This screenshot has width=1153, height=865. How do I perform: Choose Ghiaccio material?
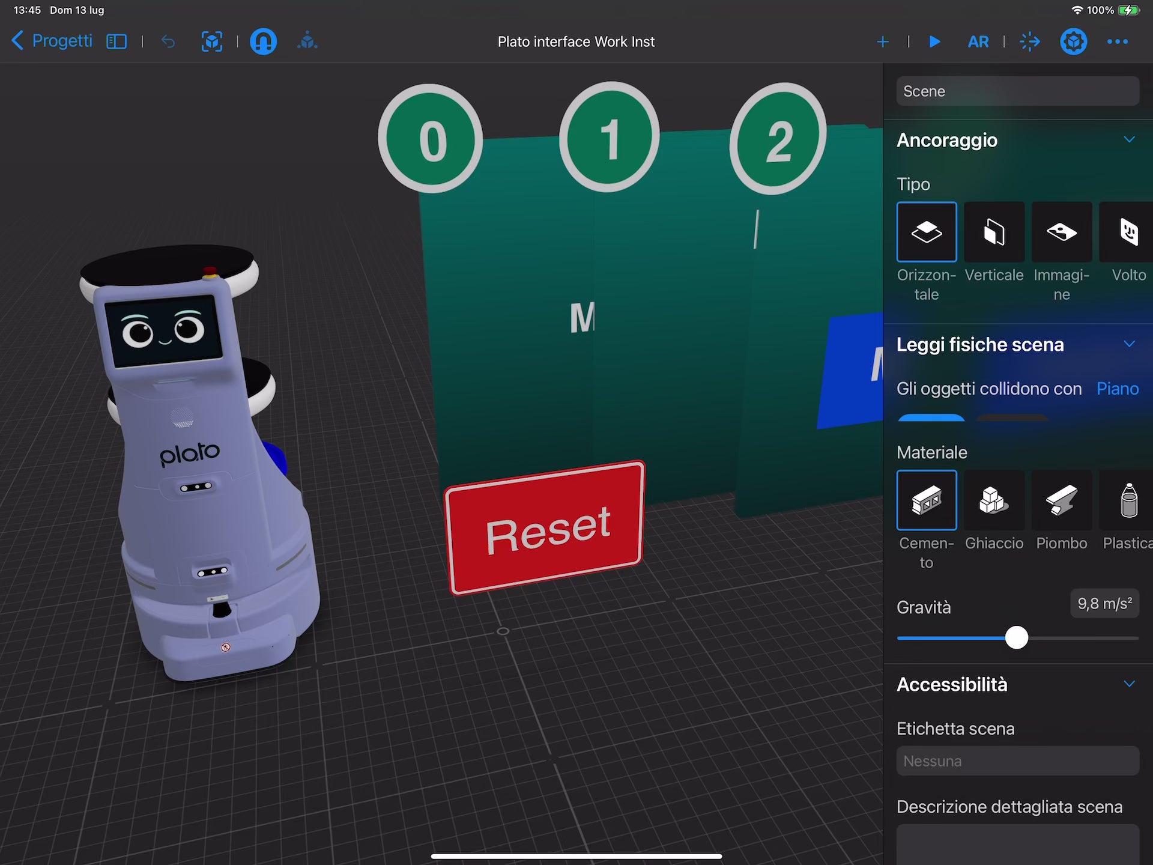coord(994,500)
